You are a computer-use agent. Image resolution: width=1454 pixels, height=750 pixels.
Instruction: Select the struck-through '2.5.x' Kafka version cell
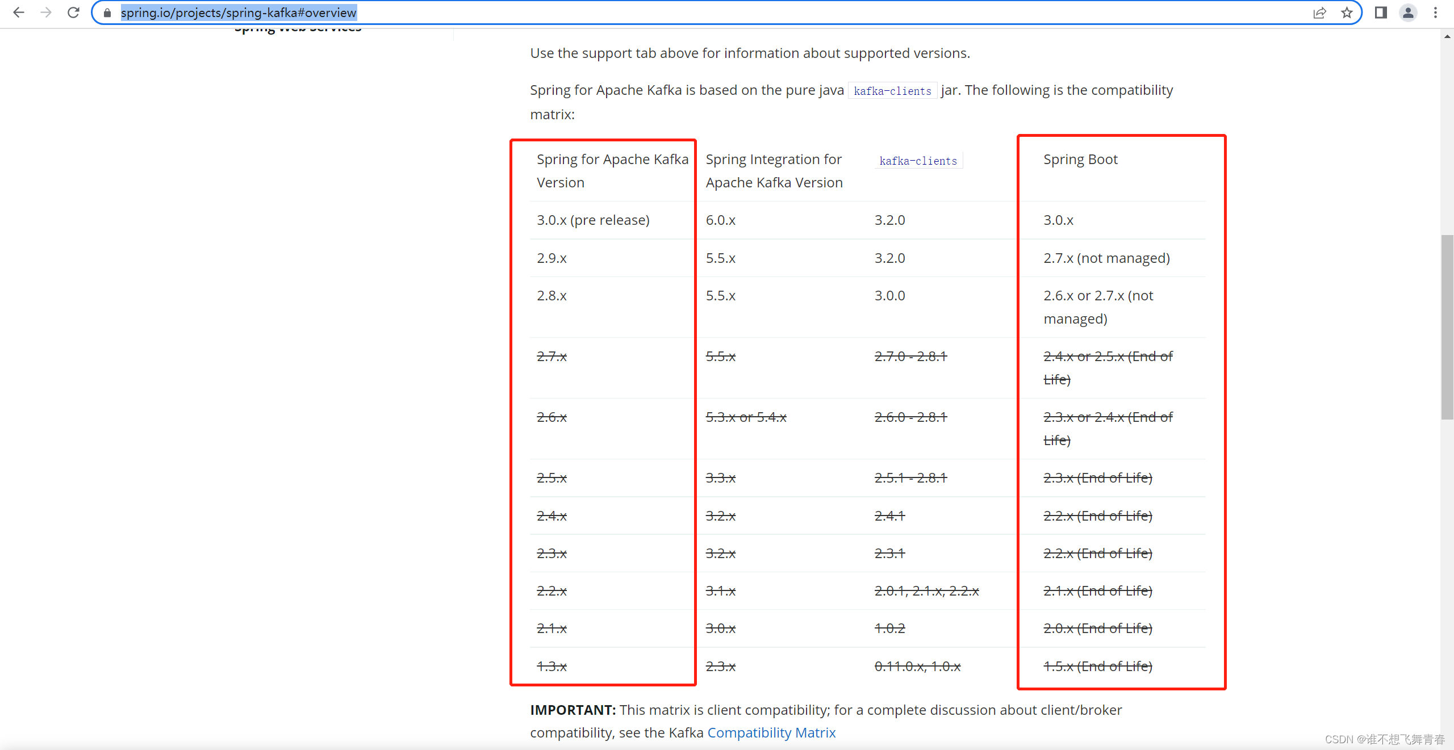tap(551, 477)
